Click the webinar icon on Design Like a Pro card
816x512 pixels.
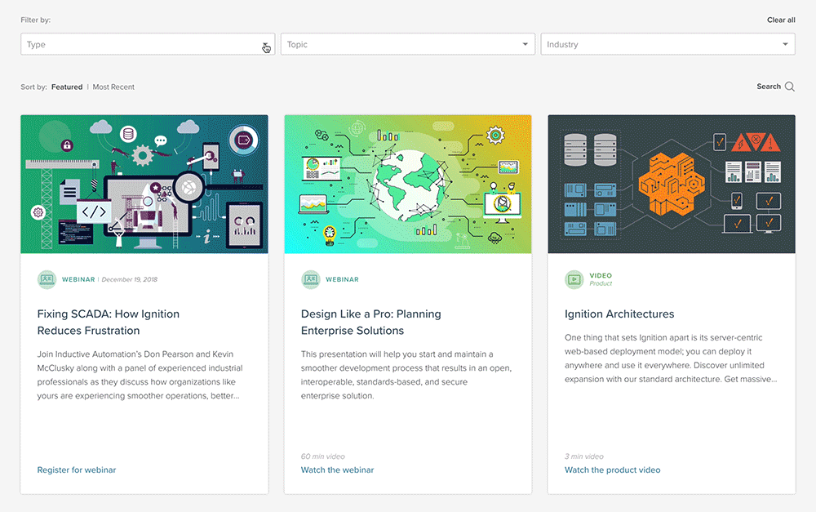pos(311,279)
